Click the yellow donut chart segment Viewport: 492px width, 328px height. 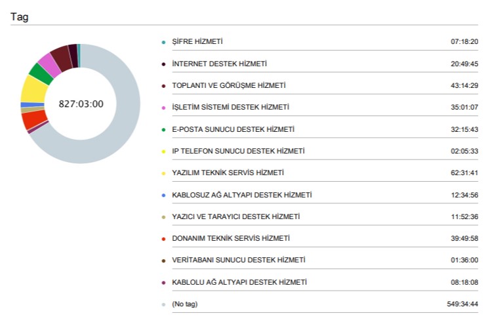pyautogui.click(x=33, y=89)
